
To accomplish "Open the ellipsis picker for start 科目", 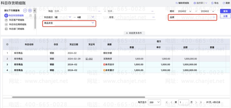I will [99, 11].
